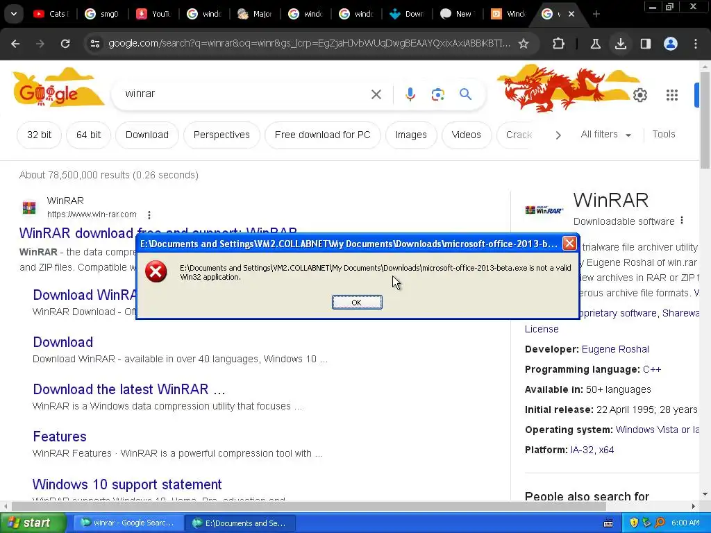
Task: Click the address bar URL
Action: 309,44
